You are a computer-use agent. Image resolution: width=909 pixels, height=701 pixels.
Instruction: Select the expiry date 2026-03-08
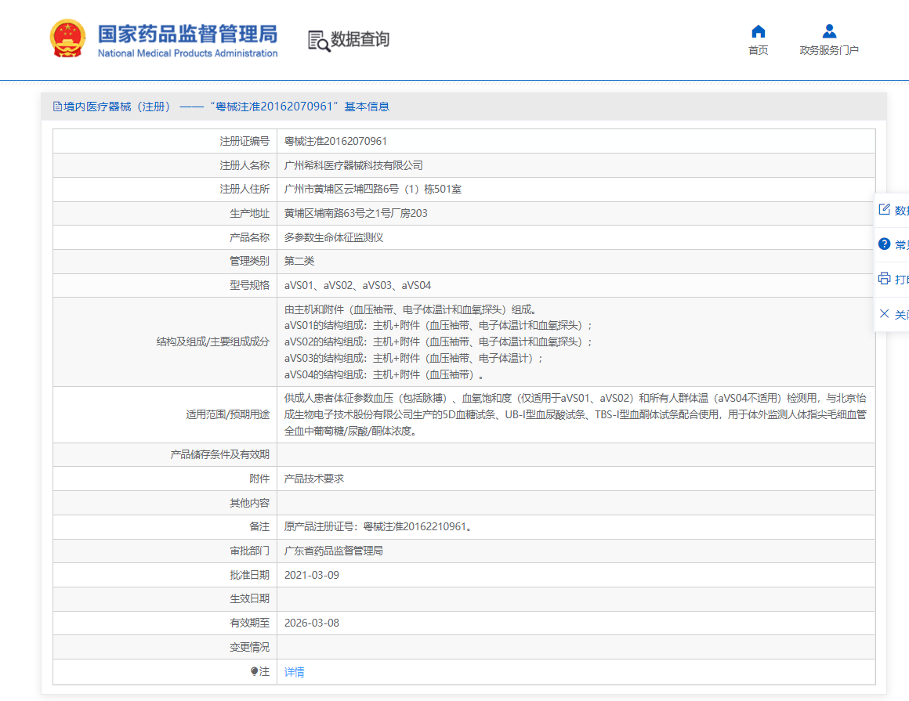tap(312, 623)
